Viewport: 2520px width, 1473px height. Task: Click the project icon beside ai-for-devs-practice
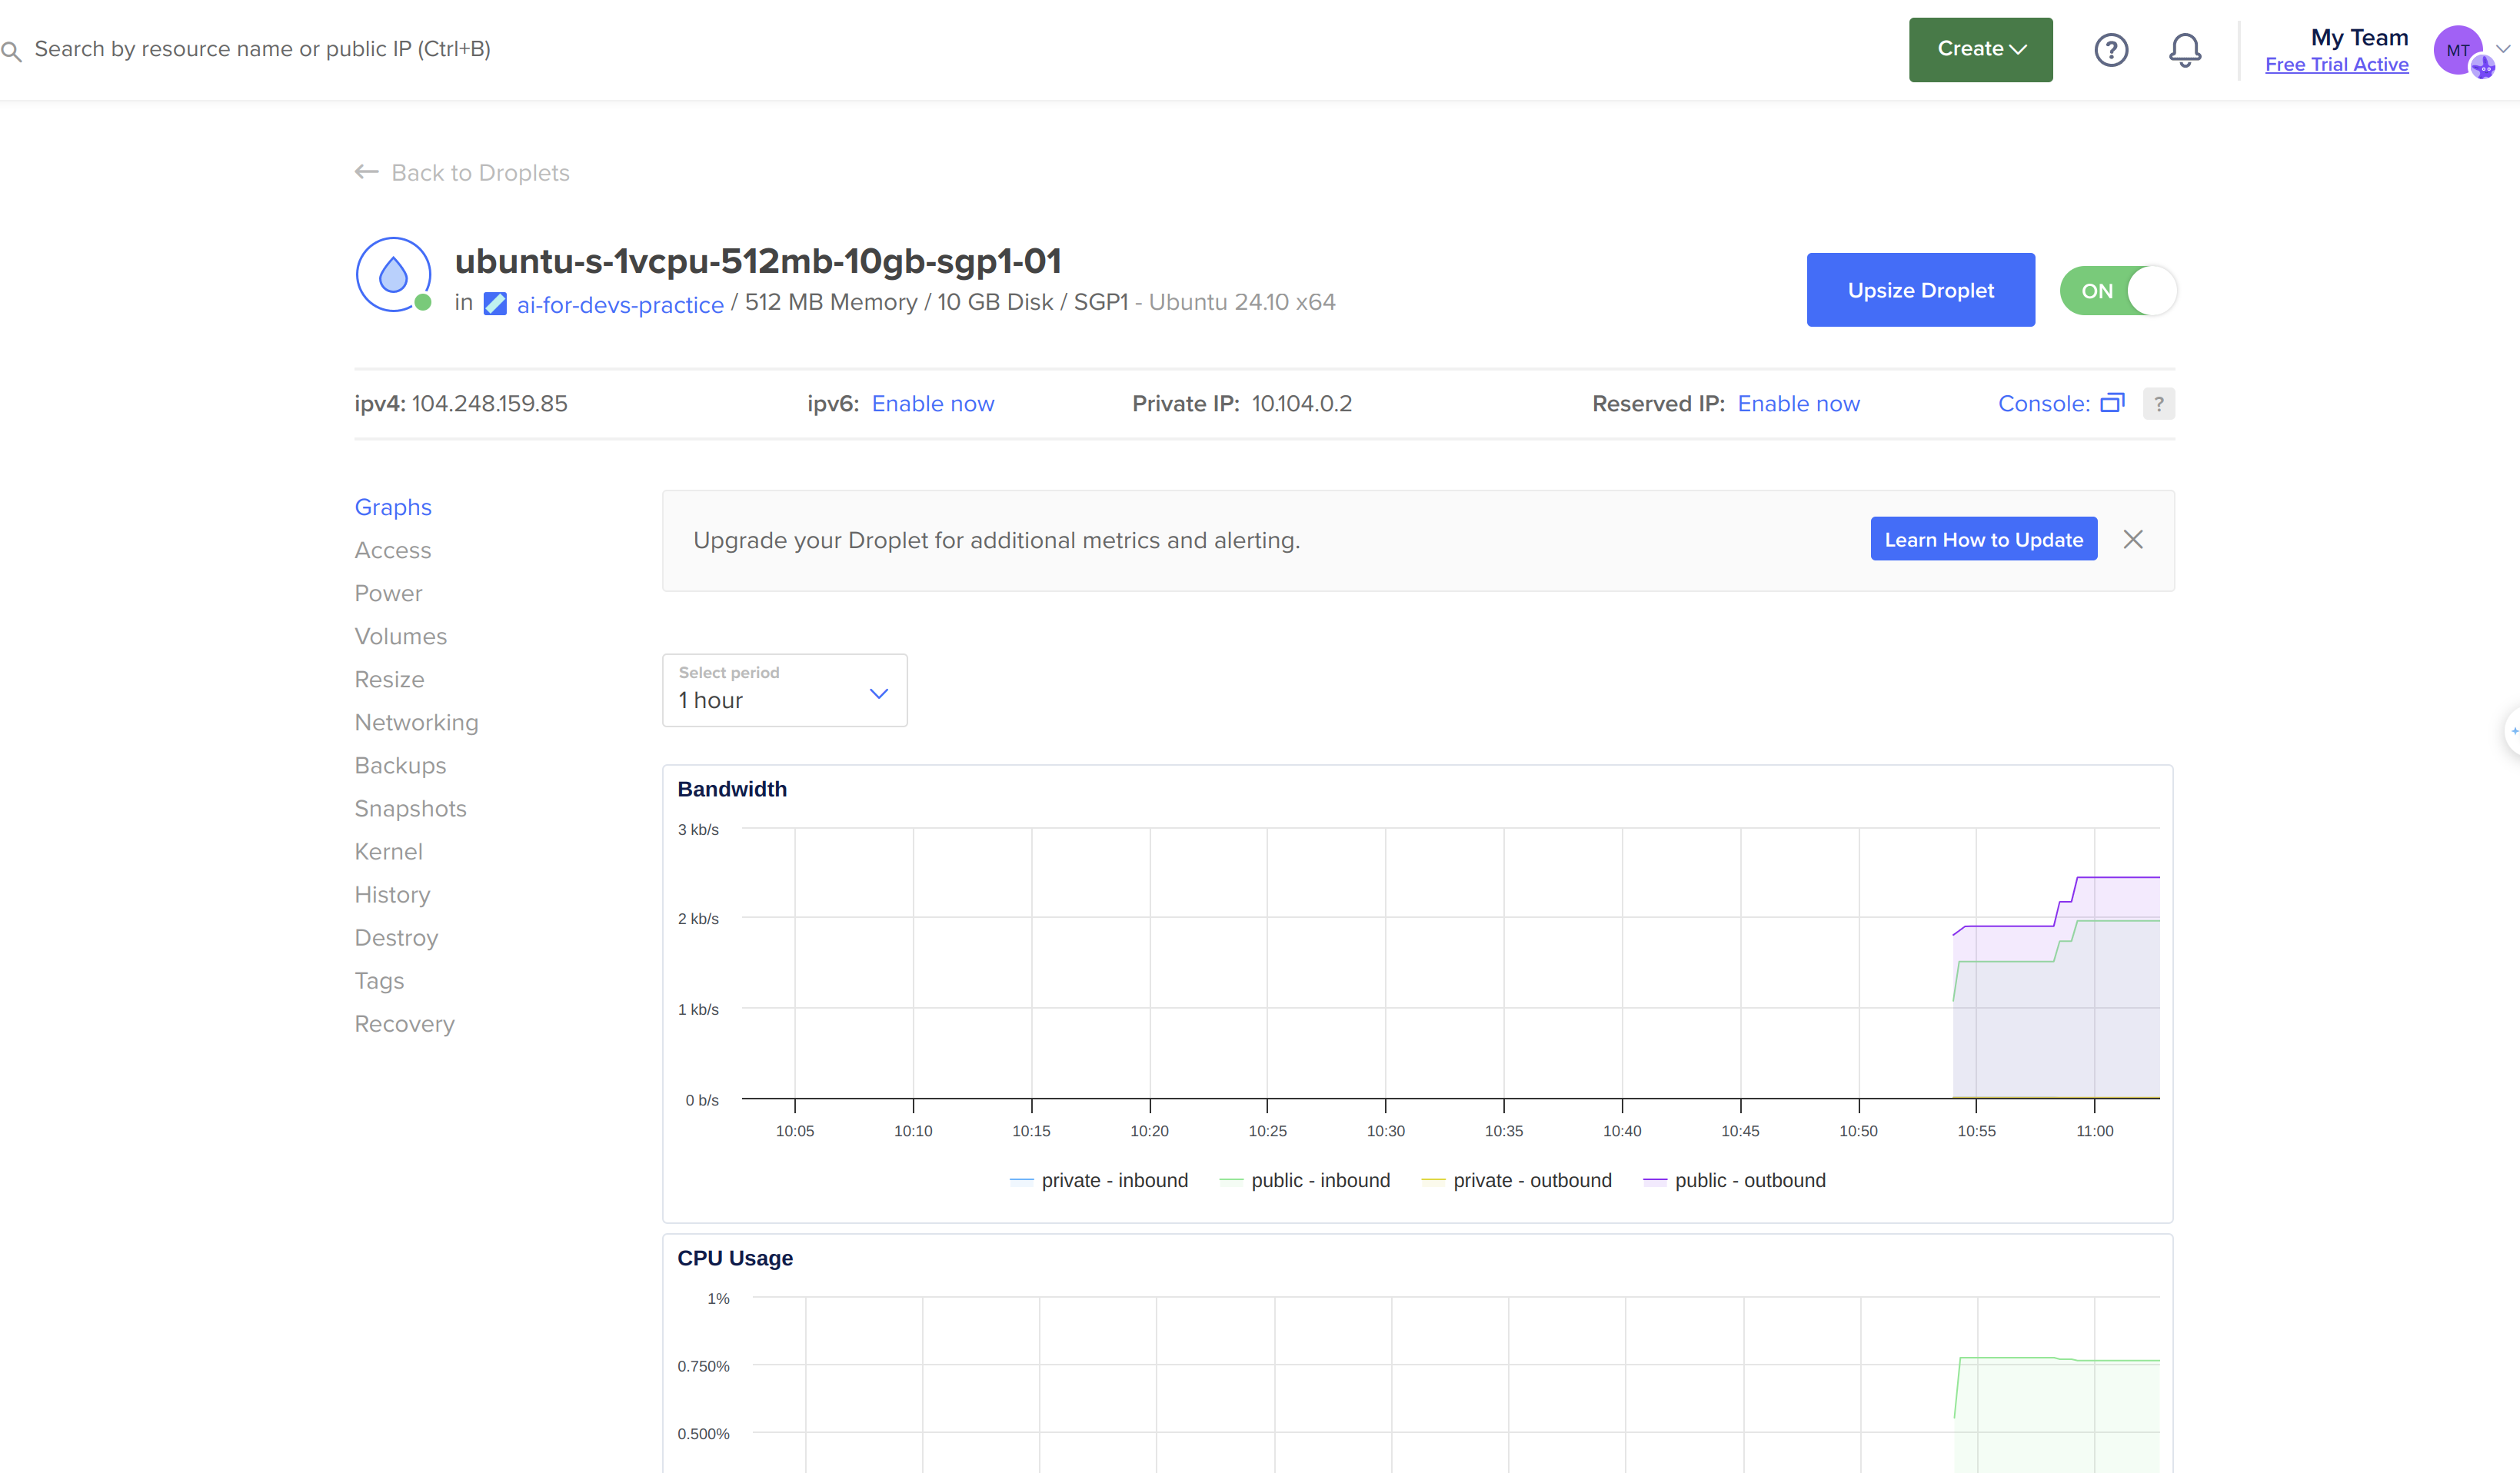(495, 303)
